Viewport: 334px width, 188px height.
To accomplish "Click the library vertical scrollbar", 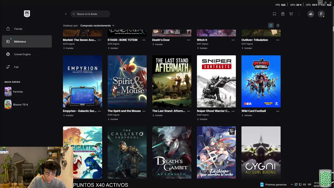I will (333, 28).
